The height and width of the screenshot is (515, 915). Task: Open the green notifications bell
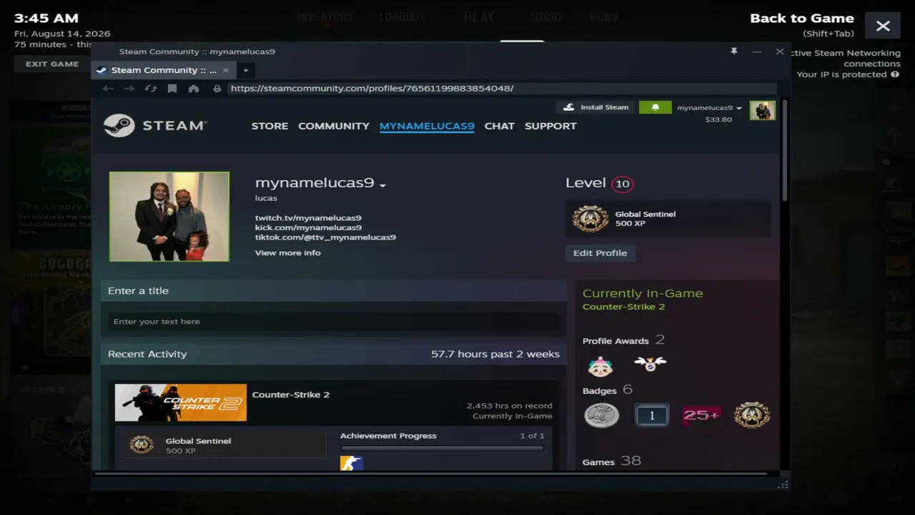(x=655, y=107)
